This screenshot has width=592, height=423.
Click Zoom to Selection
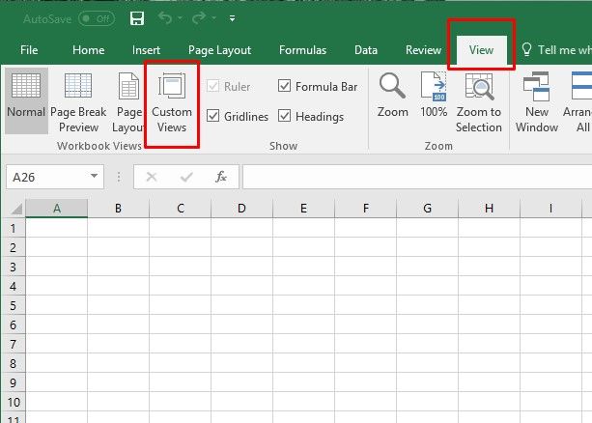tap(479, 102)
